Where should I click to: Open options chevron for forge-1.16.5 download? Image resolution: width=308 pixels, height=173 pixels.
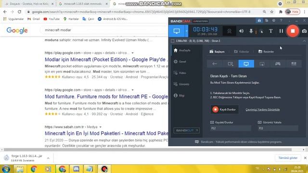point(48,158)
